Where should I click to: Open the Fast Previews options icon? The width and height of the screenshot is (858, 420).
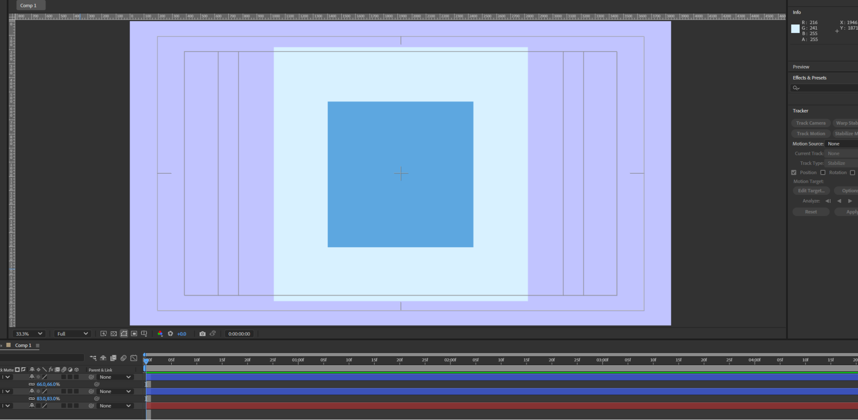point(103,334)
